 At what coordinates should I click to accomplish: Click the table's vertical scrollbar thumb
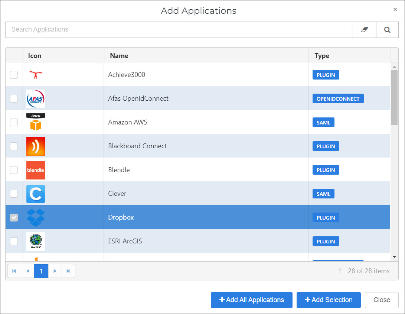click(394, 97)
